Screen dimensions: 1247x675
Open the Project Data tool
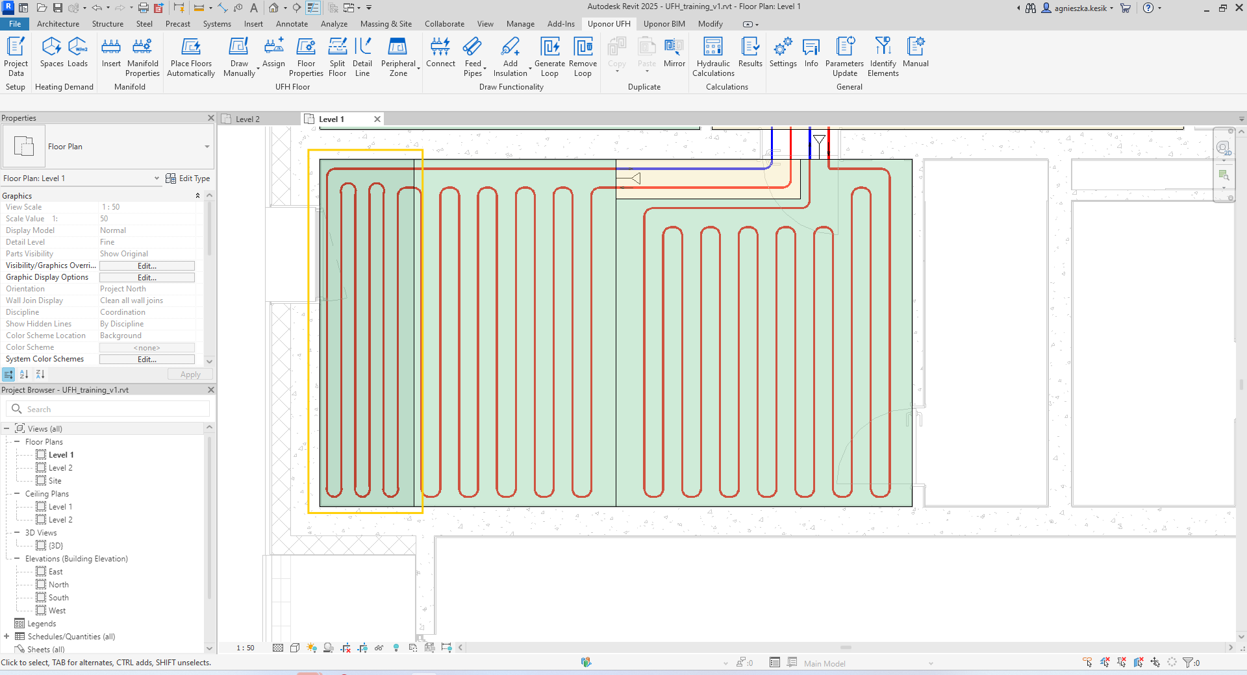pos(16,56)
